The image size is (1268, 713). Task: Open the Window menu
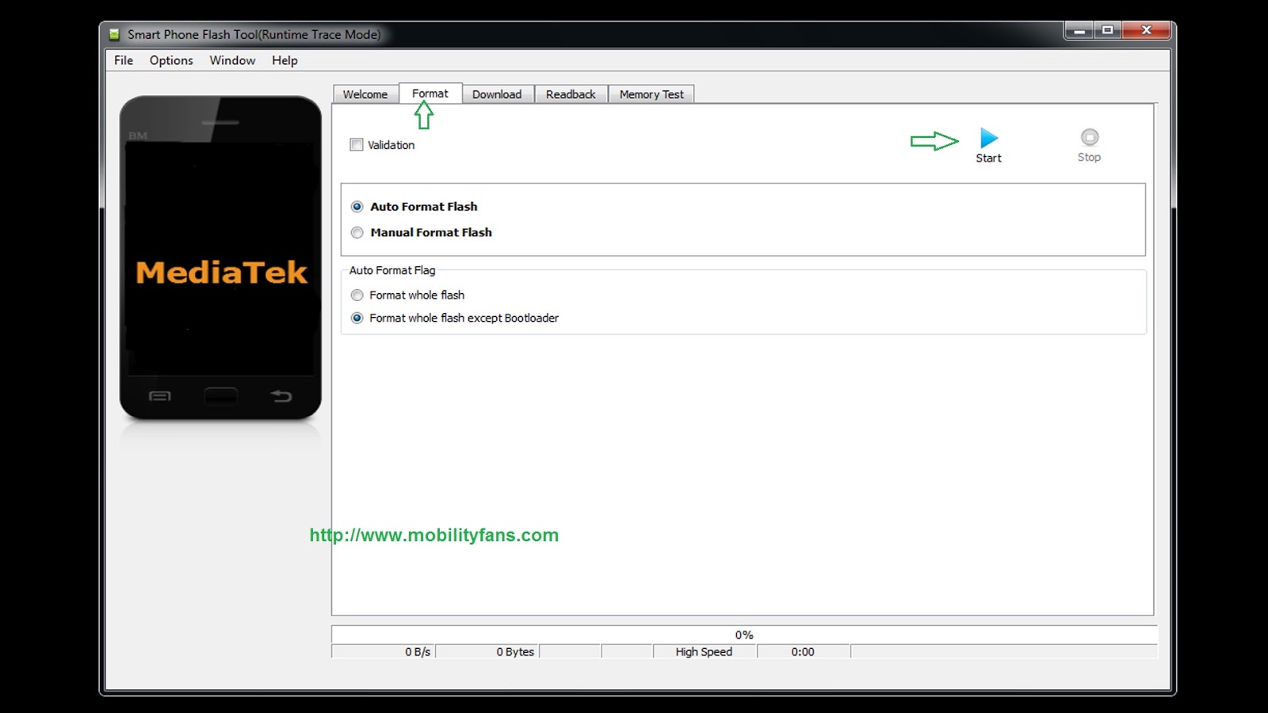tap(232, 60)
